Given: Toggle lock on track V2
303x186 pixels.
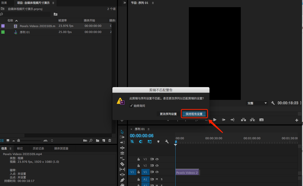Looking at the screenshot, I should pyautogui.click(x=139, y=166).
